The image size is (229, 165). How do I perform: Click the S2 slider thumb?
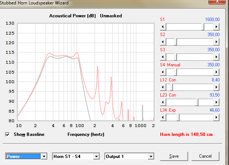click(x=176, y=42)
